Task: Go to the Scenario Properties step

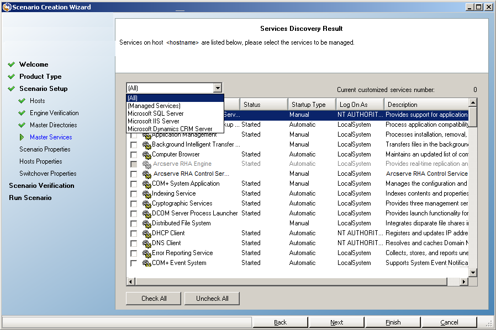Action: pos(45,149)
